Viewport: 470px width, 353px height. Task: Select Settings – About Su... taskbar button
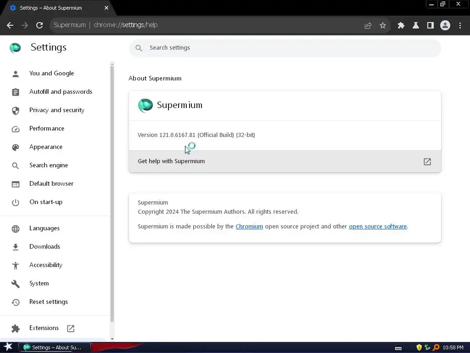pyautogui.click(x=55, y=347)
